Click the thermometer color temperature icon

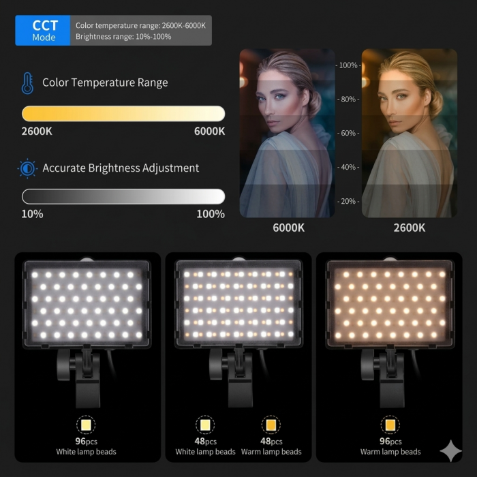(27, 82)
